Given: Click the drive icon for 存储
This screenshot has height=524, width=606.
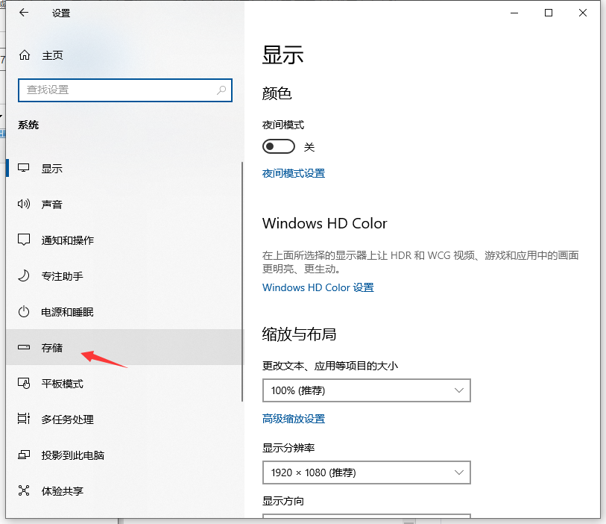Looking at the screenshot, I should point(25,348).
